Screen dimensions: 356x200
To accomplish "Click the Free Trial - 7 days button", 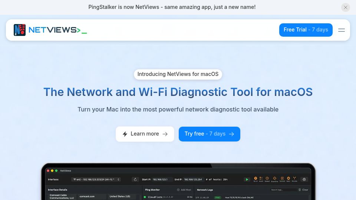I will (306, 30).
